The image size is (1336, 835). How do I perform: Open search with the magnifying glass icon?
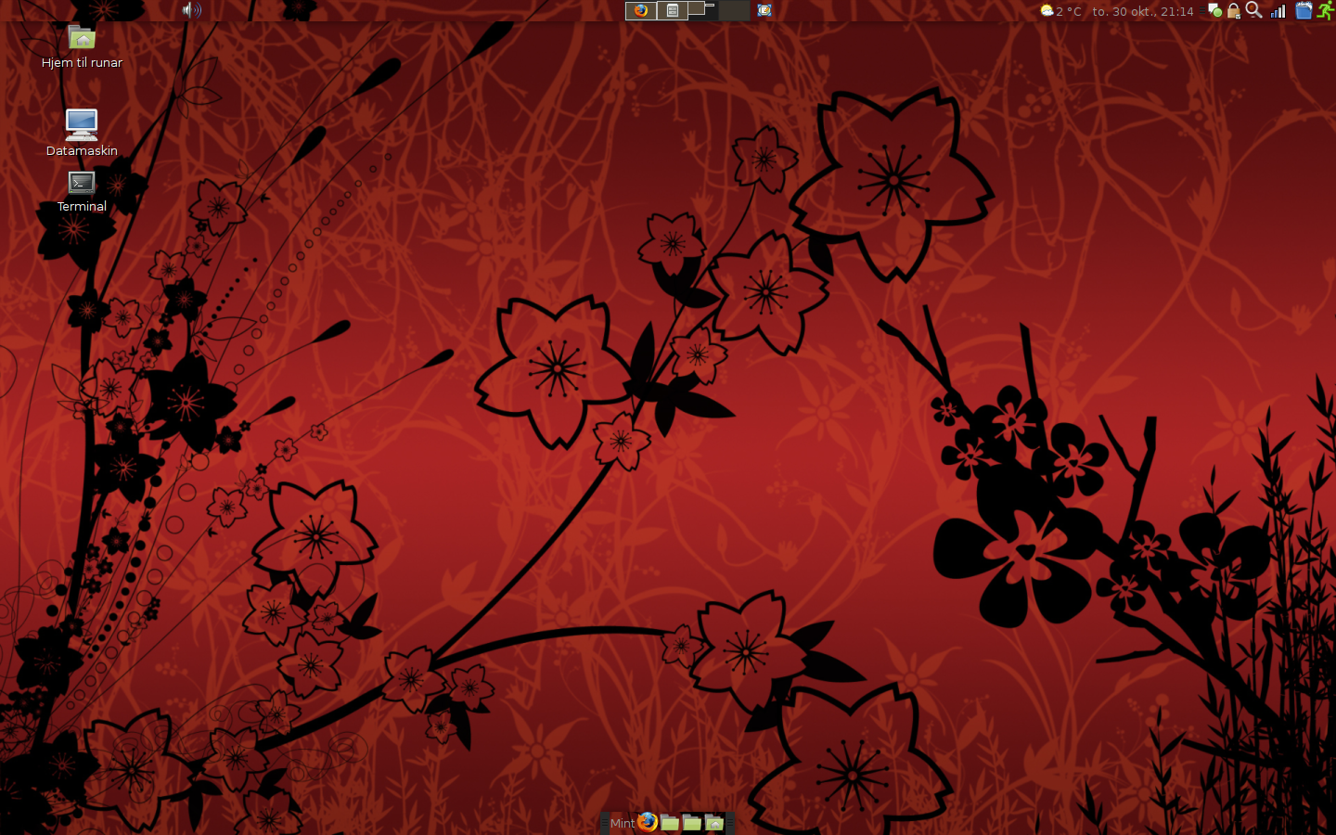click(x=1254, y=10)
